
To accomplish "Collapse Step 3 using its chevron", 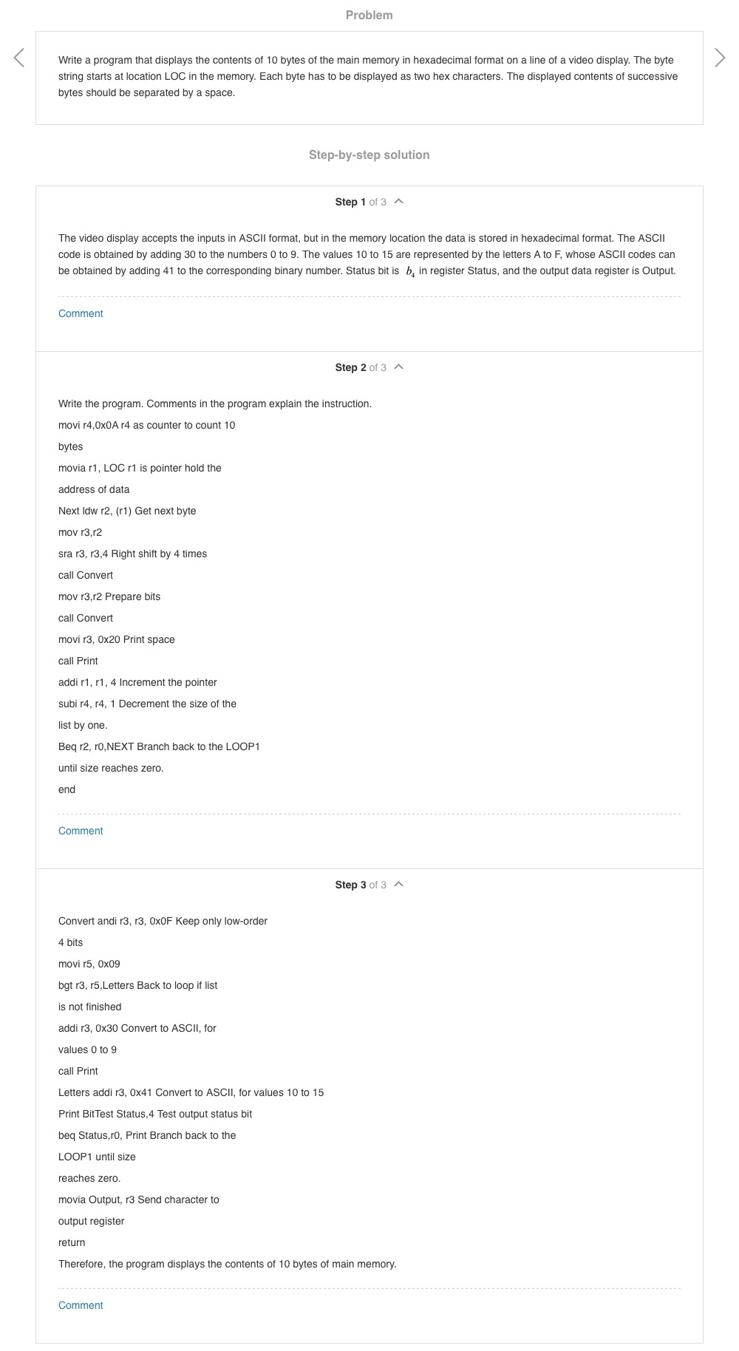I will coord(399,885).
